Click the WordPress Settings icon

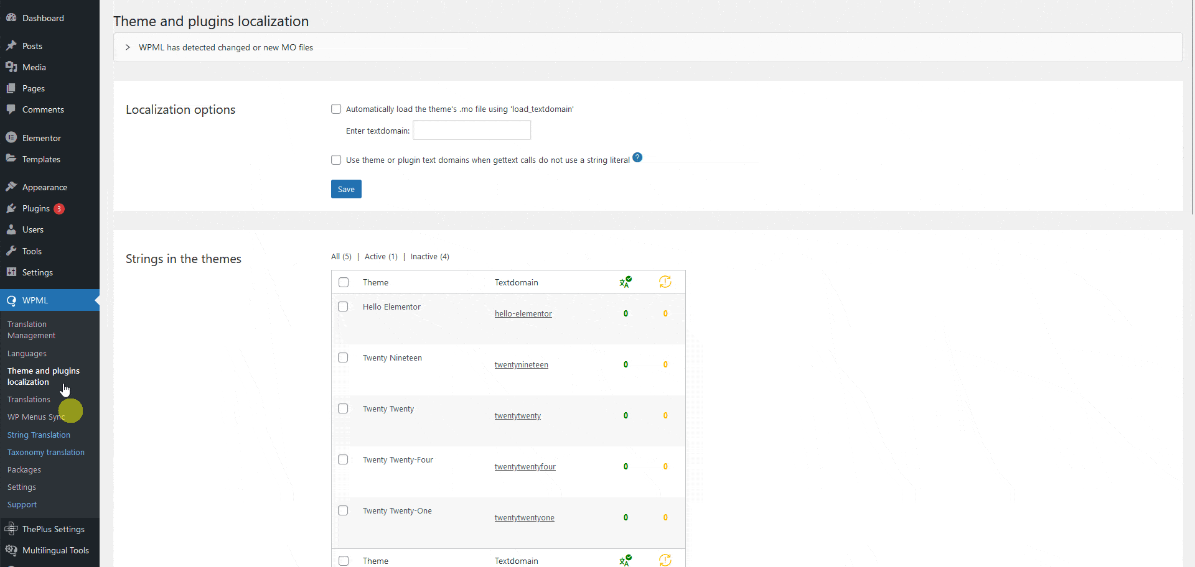[11, 272]
